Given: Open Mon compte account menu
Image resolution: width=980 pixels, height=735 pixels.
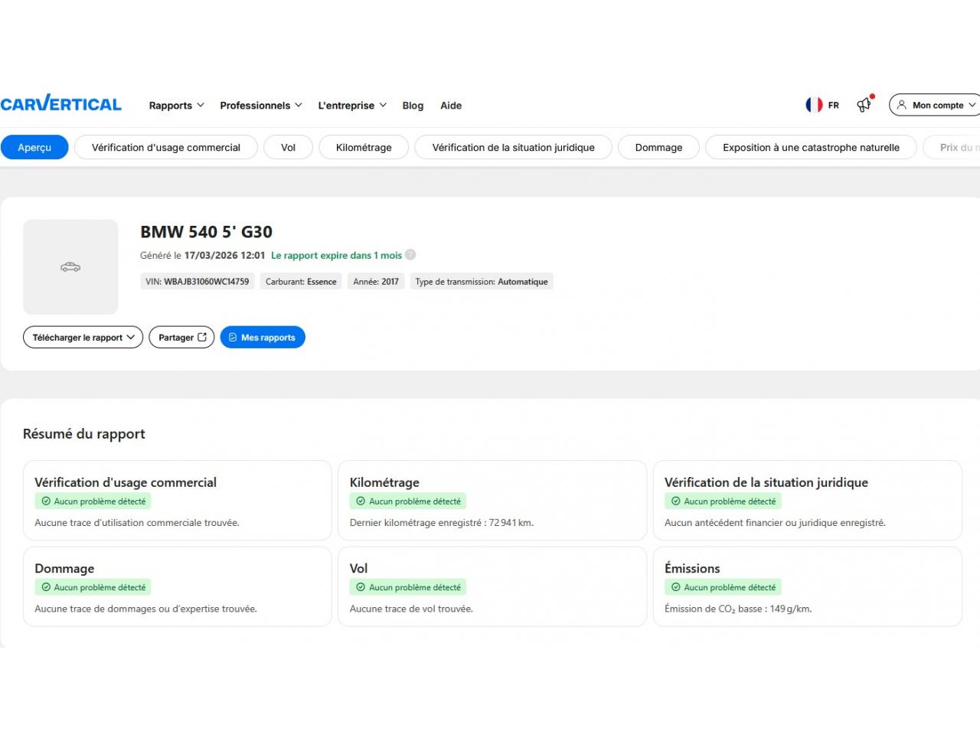Looking at the screenshot, I should (936, 105).
